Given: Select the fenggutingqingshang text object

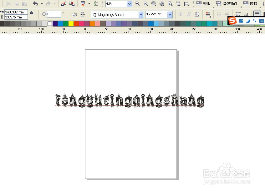Looking at the screenshot, I should pos(130,100).
